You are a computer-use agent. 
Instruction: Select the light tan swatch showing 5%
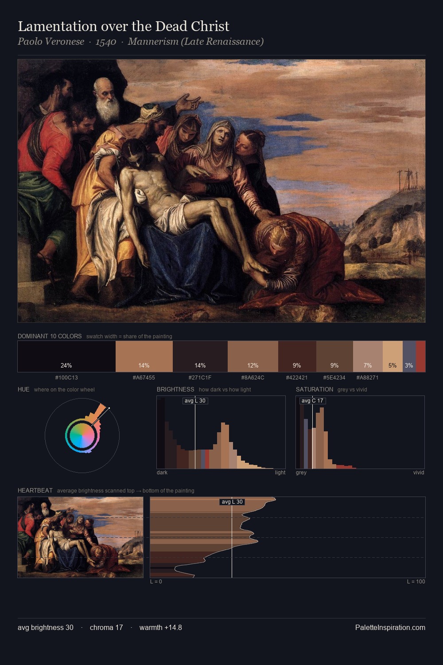pyautogui.click(x=392, y=356)
